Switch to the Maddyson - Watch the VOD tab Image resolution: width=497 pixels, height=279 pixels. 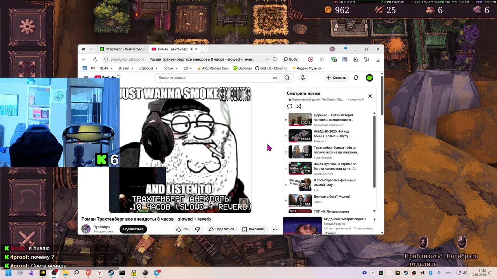tap(122, 49)
